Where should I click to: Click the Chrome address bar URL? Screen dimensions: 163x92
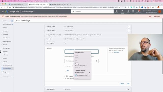(66, 7)
